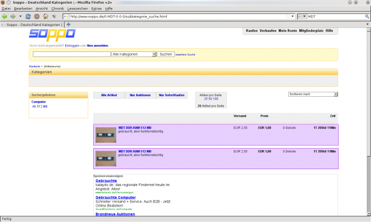Set 100 articles per page
This screenshot has height=222, width=371.
coord(215,99)
